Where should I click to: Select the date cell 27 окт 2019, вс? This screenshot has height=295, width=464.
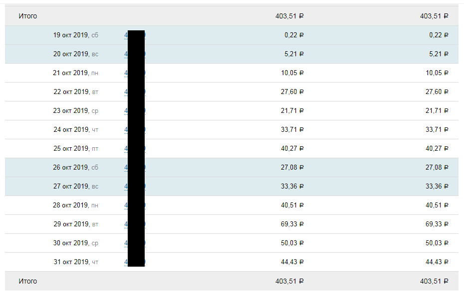coord(76,187)
